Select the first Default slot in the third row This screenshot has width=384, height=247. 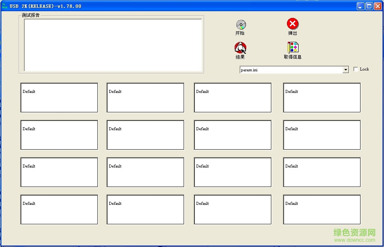(x=59, y=172)
